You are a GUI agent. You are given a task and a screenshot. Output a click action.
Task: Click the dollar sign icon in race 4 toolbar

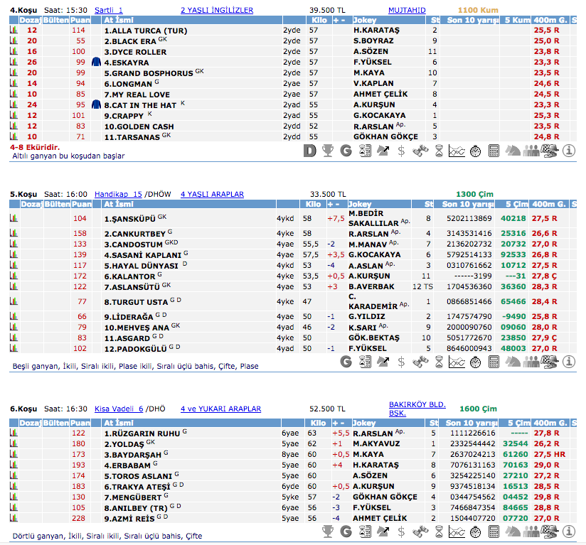coord(401,150)
